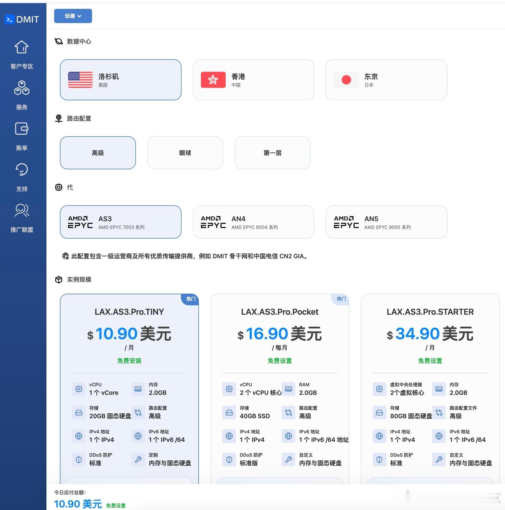Click AMD EPYC logo on AN5 card

tap(346, 222)
